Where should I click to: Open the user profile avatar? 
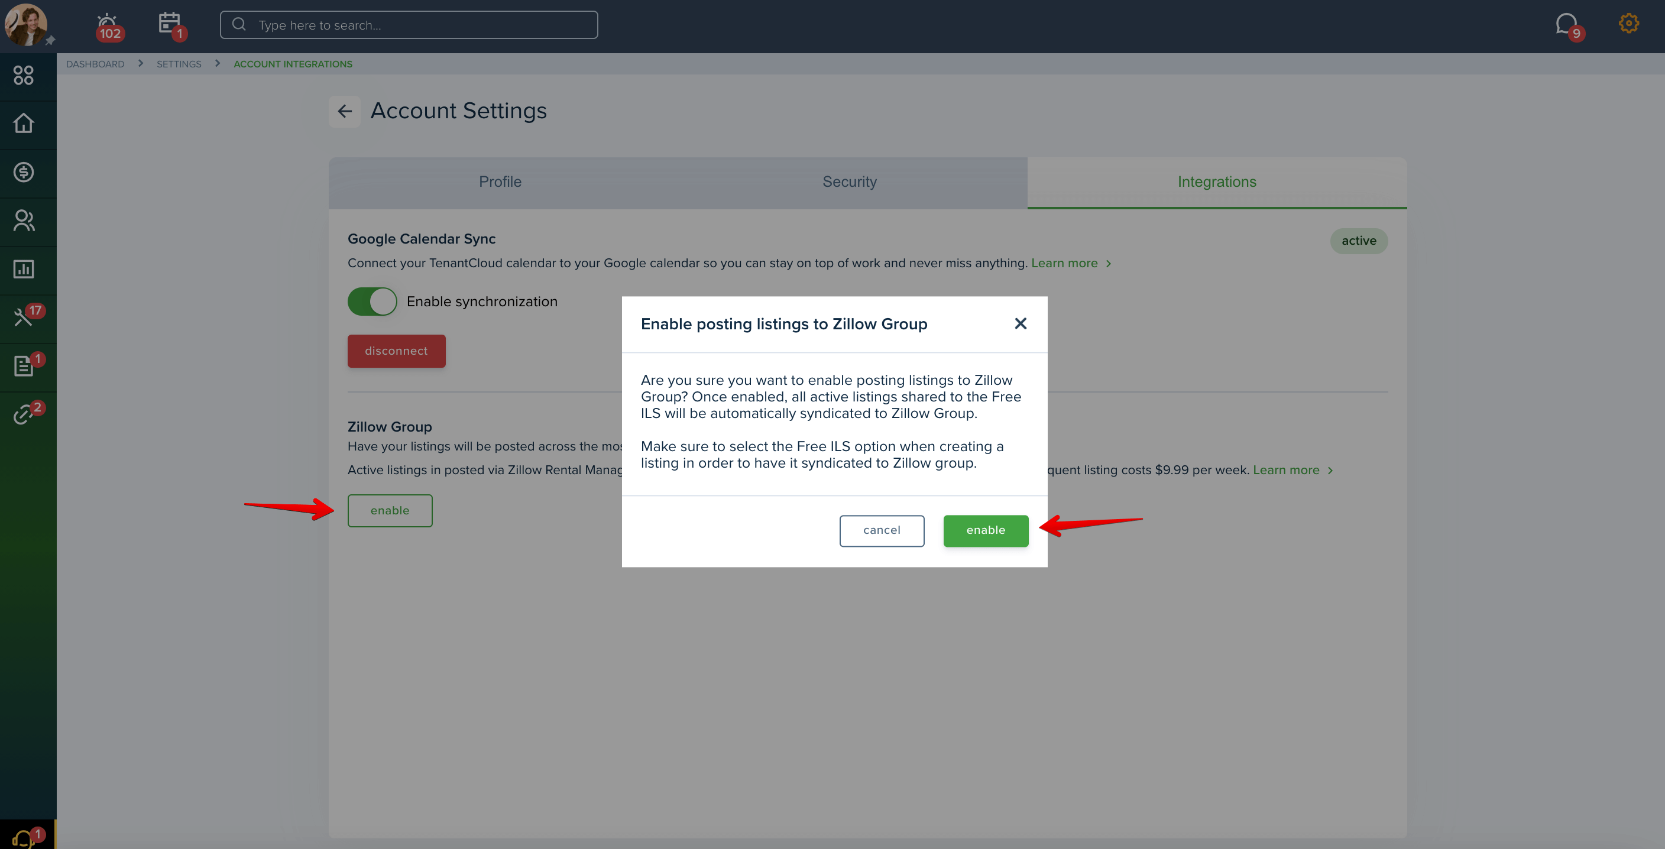click(x=26, y=25)
